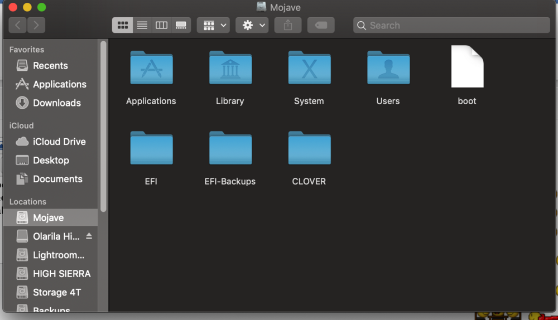Click the Search field
558x320 pixels.
[452, 25]
